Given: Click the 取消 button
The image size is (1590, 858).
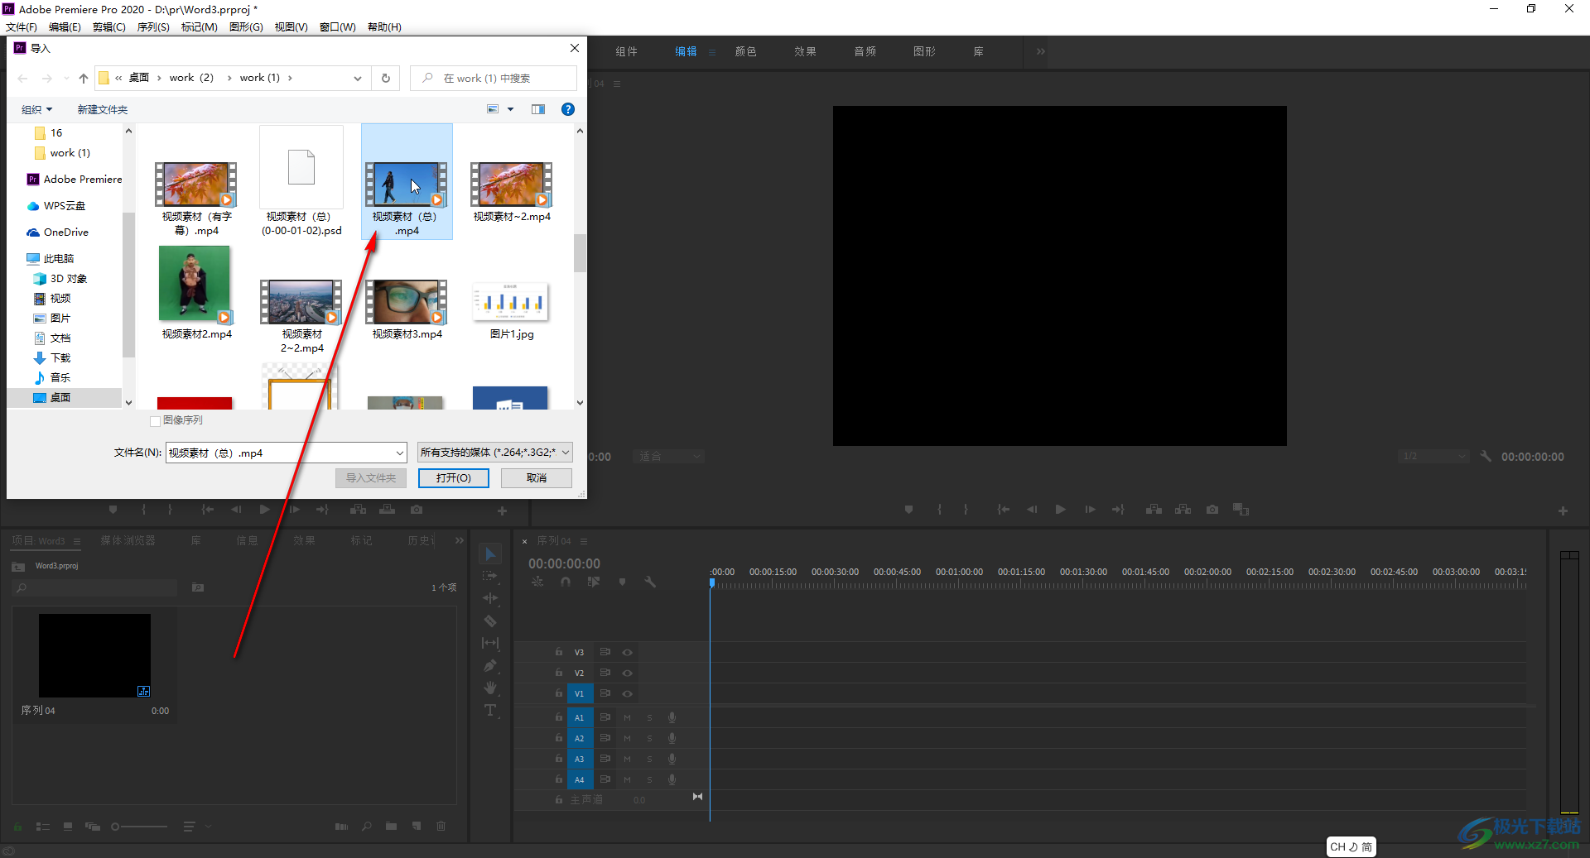Looking at the screenshot, I should (536, 478).
